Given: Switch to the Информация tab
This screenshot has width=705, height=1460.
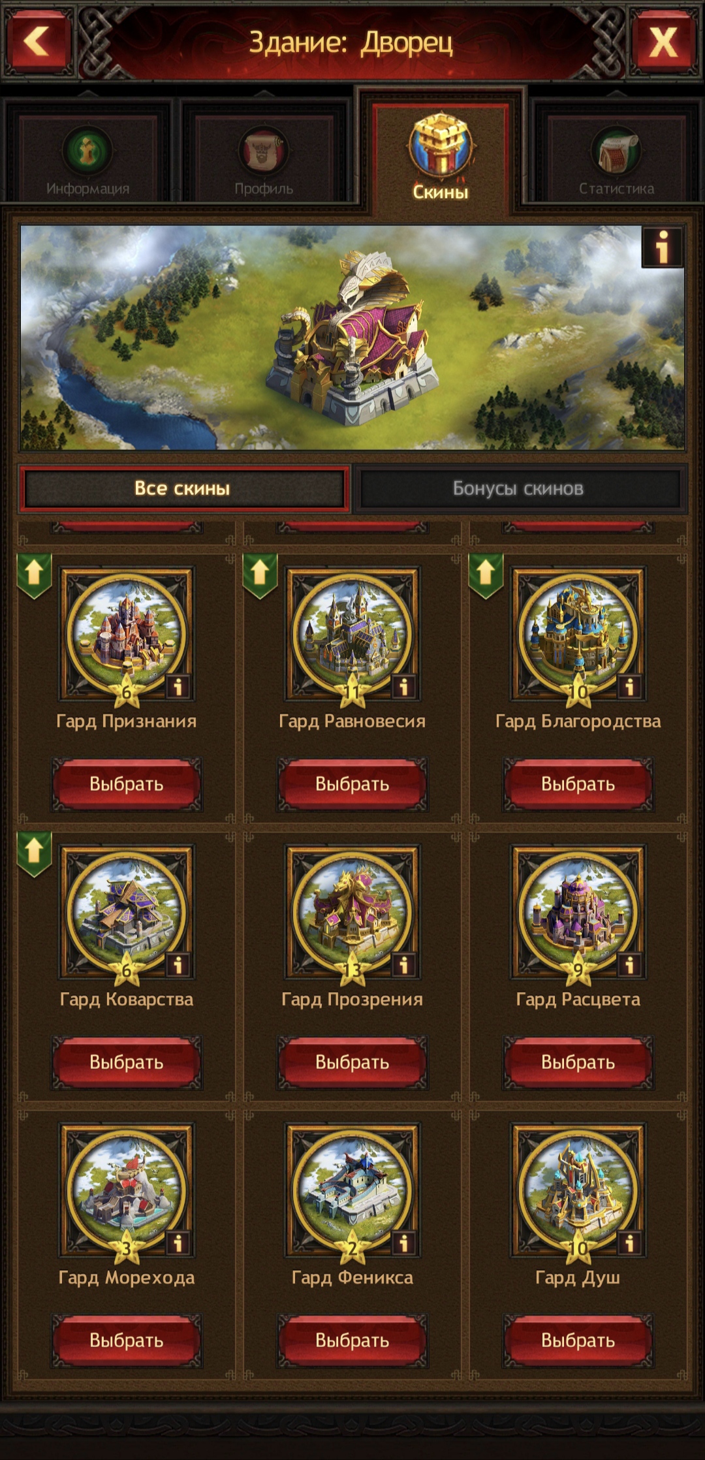Looking at the screenshot, I should click(x=88, y=159).
